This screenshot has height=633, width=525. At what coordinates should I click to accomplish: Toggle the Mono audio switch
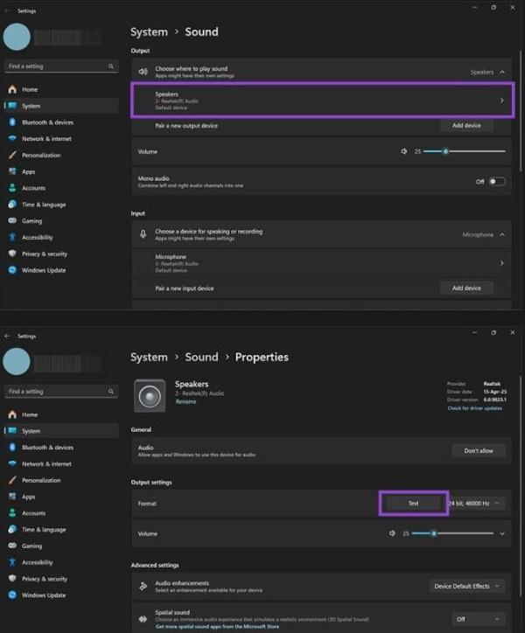[x=496, y=182]
